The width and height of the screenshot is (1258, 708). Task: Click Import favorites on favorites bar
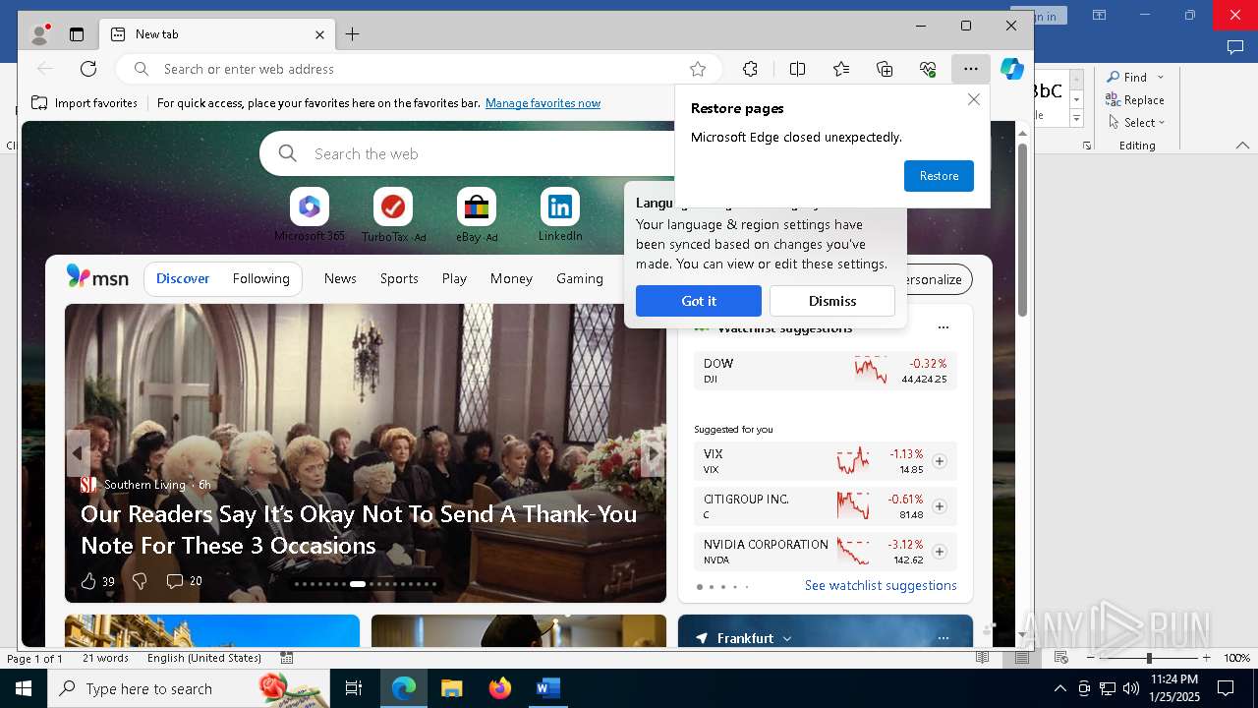(86, 103)
